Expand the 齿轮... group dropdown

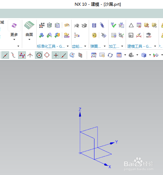click(85, 46)
